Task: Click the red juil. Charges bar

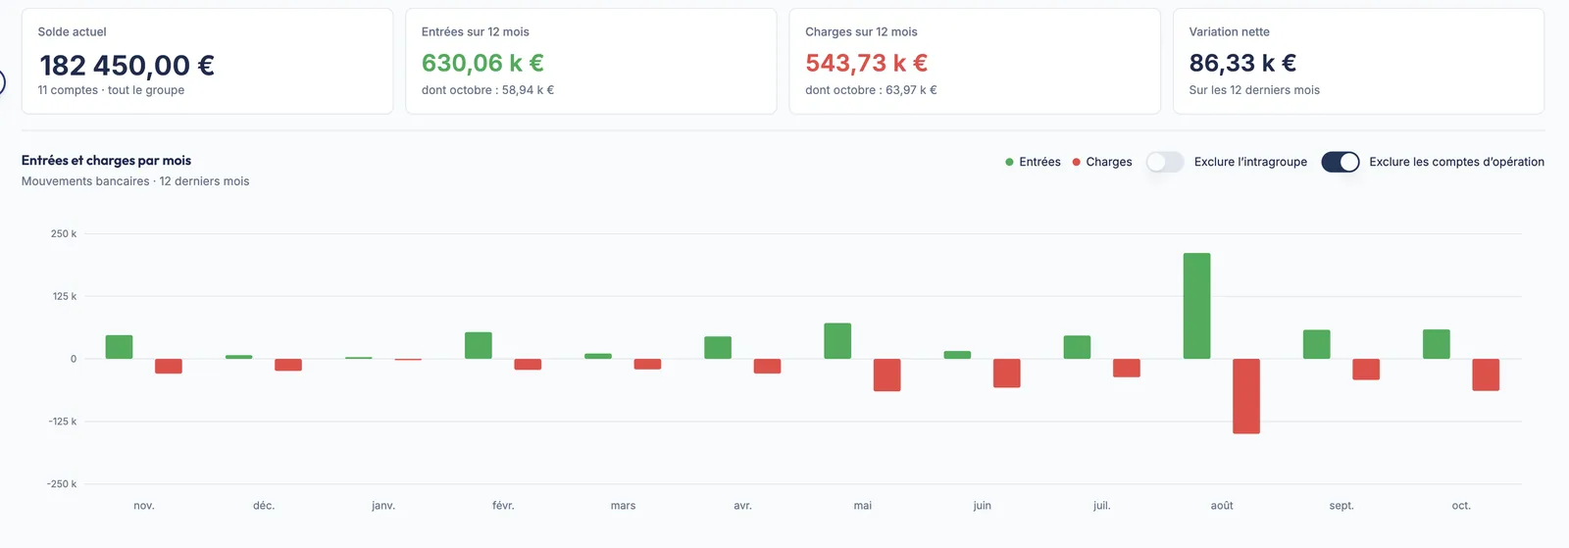Action: click(x=1127, y=368)
